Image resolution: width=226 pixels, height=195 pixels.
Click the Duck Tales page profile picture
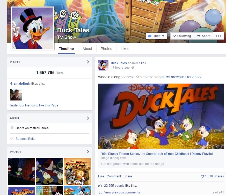point(33,28)
